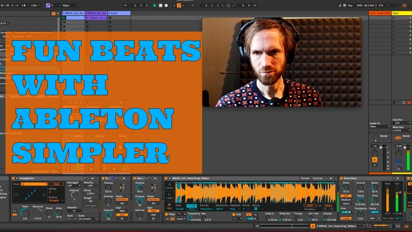
Task: Open the 1 Bar quantization dropdown
Action: tap(35, 5)
